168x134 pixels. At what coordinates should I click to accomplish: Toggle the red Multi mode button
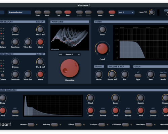(112, 12)
